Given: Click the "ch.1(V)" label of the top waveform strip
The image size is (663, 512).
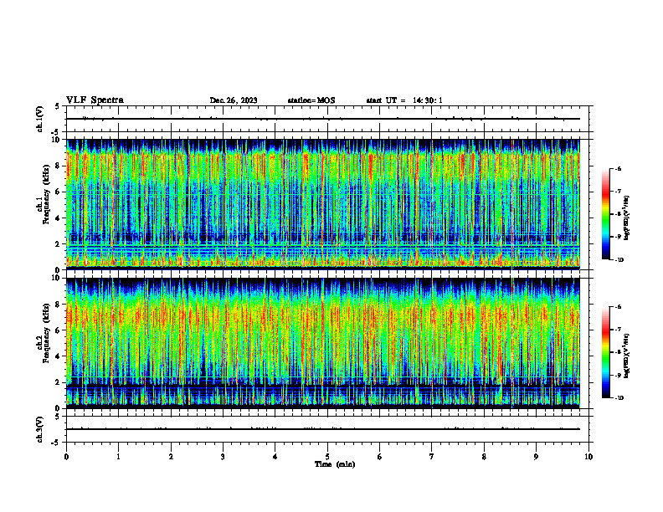Looking at the screenshot, I should [40, 119].
